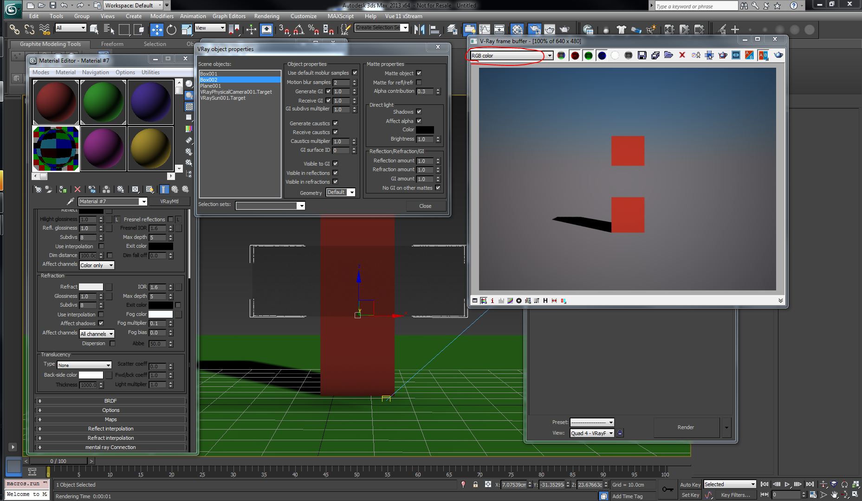Toggle Visible in reflections checkbox

click(335, 173)
